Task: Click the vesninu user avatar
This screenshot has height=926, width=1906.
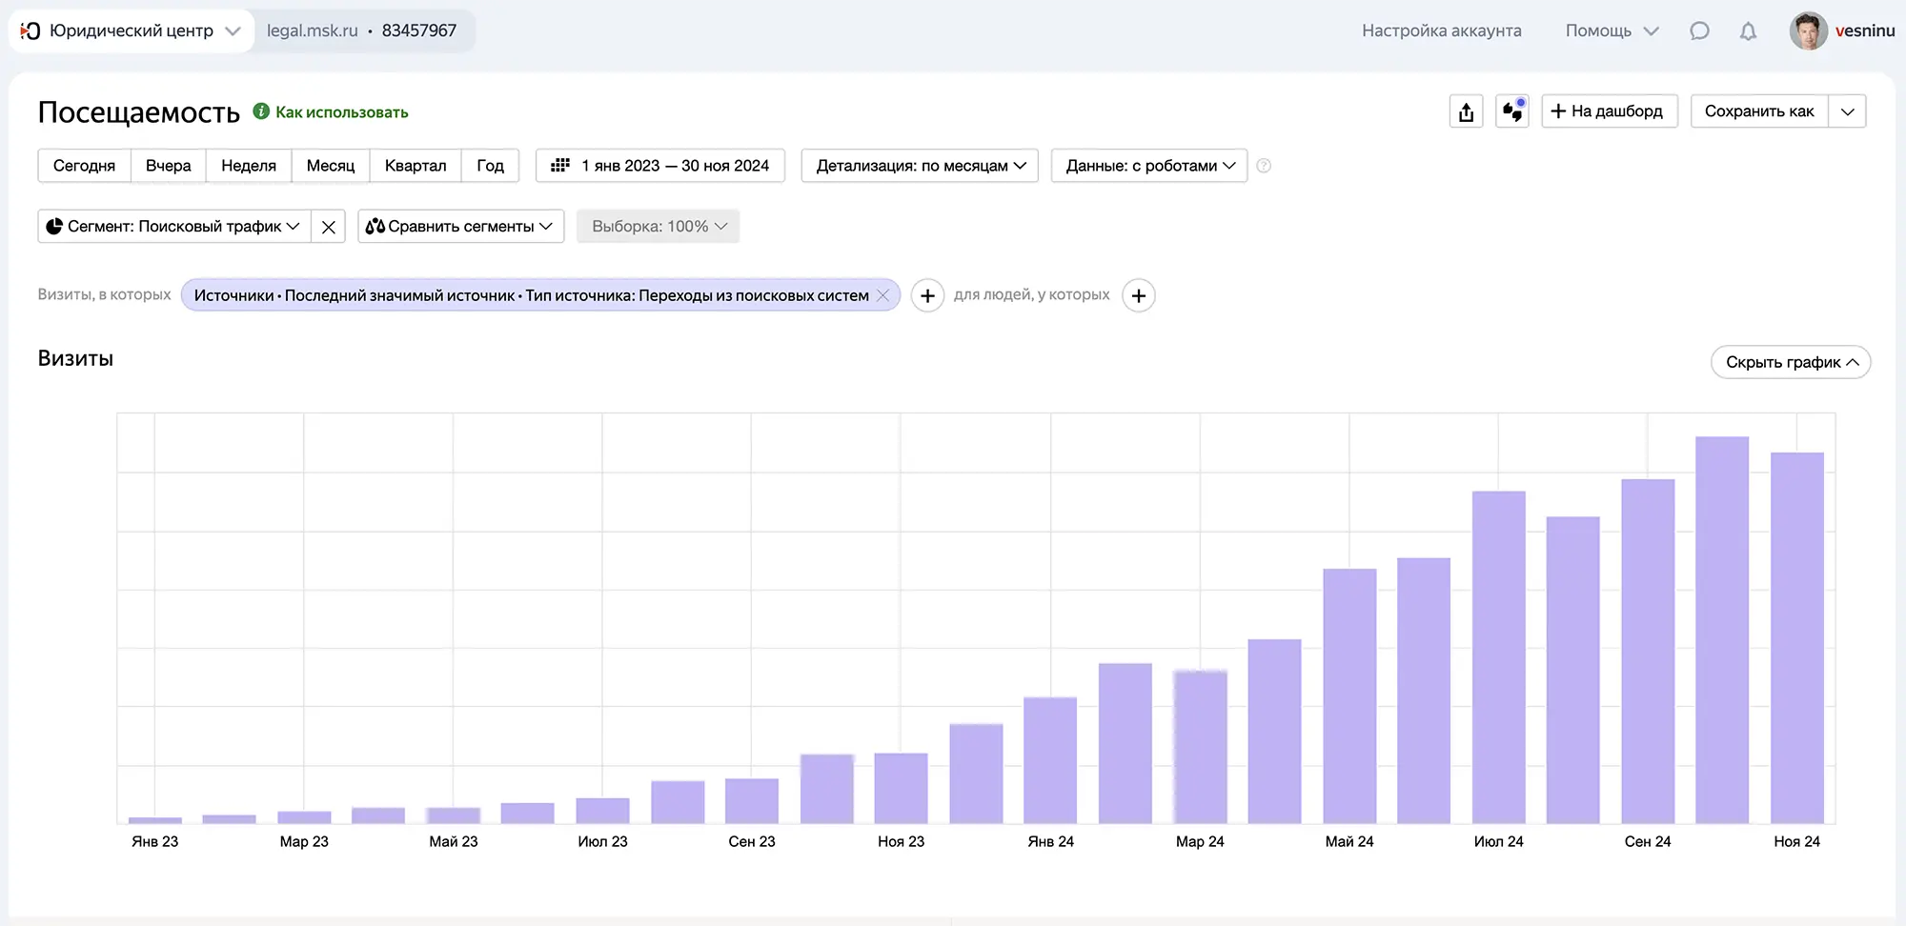Action: [x=1808, y=30]
